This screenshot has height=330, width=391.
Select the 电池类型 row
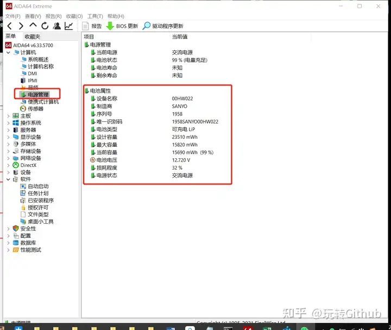143,130
